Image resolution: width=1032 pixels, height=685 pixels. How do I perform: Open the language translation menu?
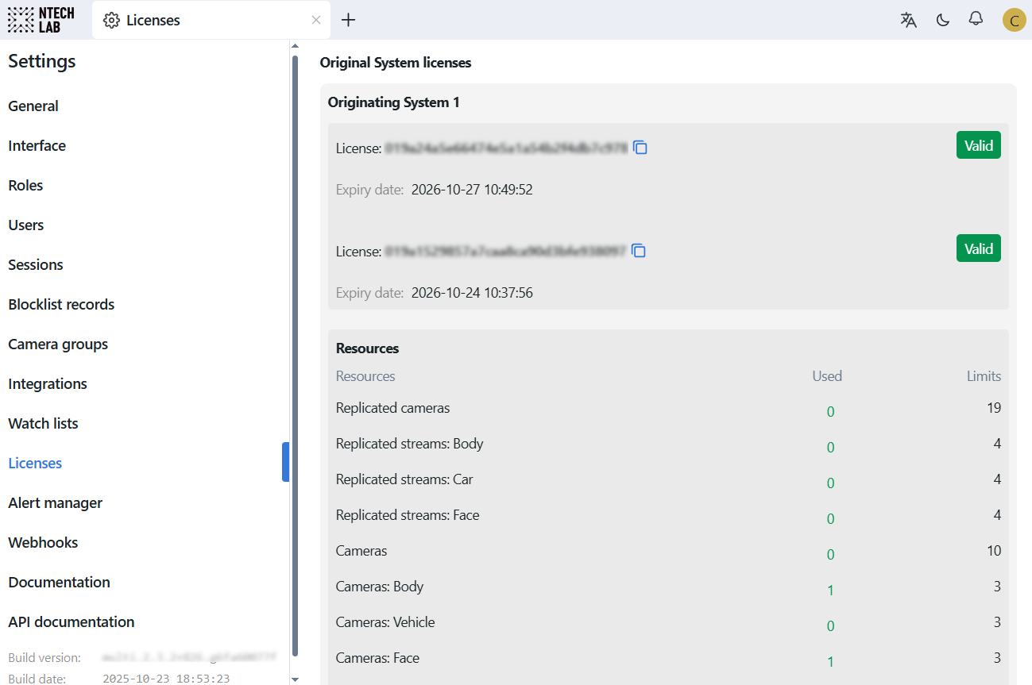point(908,20)
